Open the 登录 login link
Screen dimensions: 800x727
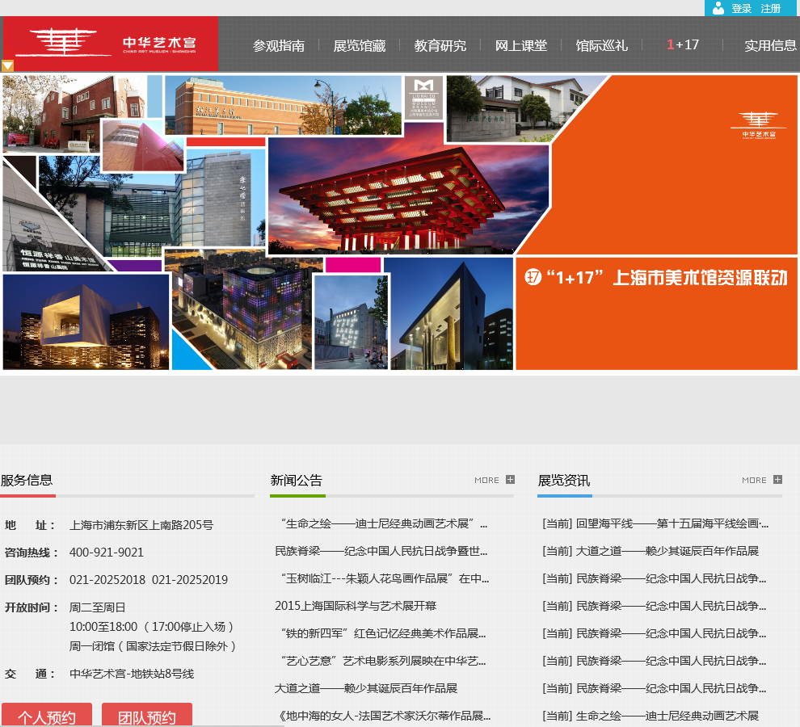pos(741,9)
